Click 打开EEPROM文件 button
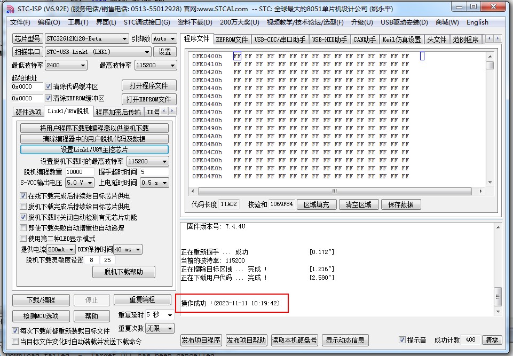Image resolution: width=513 pixels, height=356 pixels. point(149,99)
